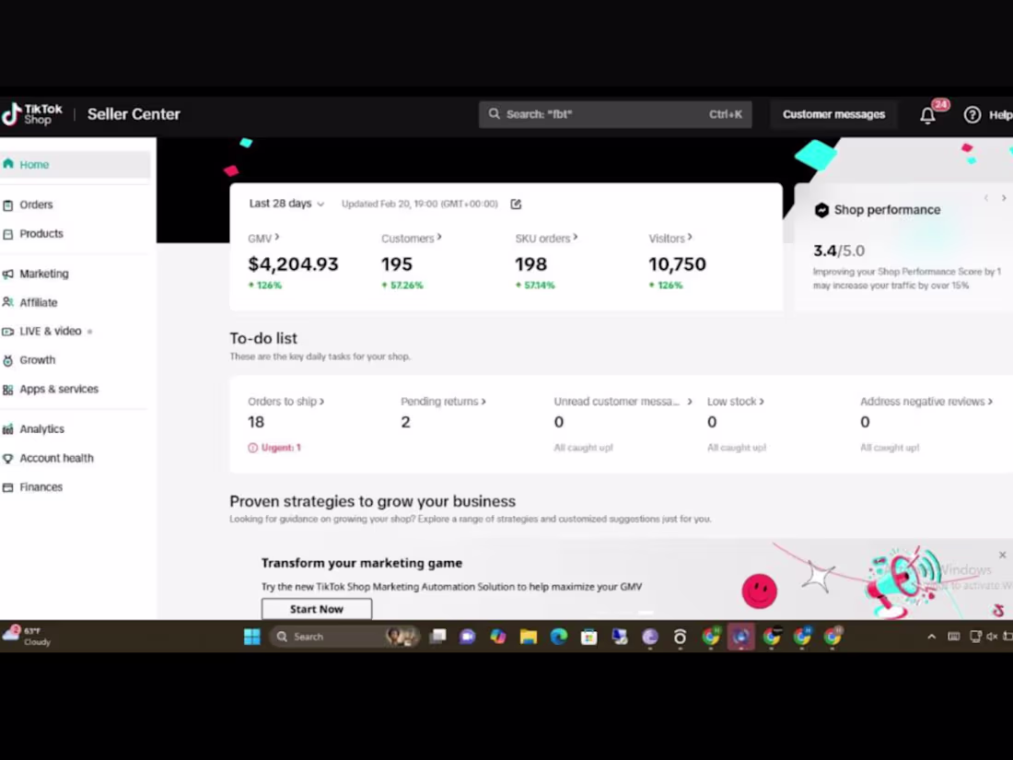Open the Orders section in the sidebar
This screenshot has width=1013, height=760.
tap(36, 204)
